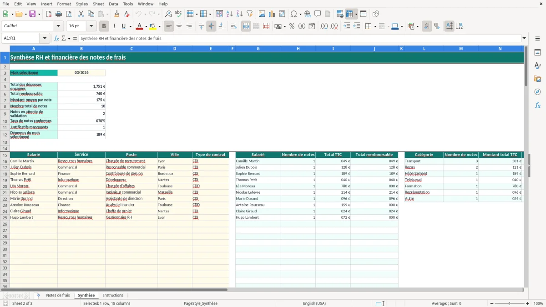This screenshot has height=307, width=546.
Task: Open the Function Wizard fx icon
Action: pos(56,38)
